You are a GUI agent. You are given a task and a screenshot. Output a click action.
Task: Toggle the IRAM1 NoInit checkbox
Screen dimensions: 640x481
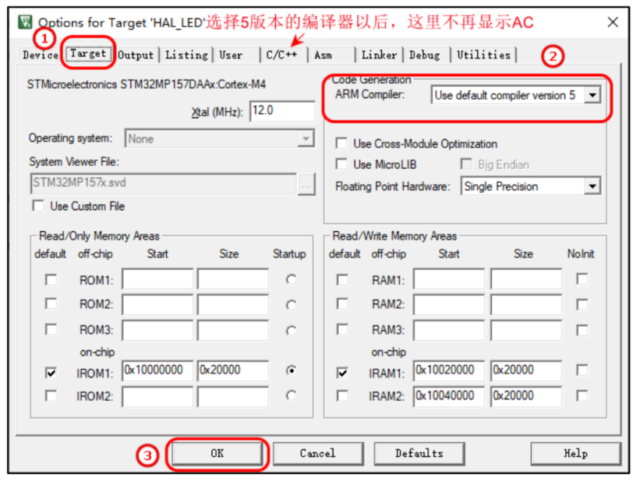[x=582, y=370]
